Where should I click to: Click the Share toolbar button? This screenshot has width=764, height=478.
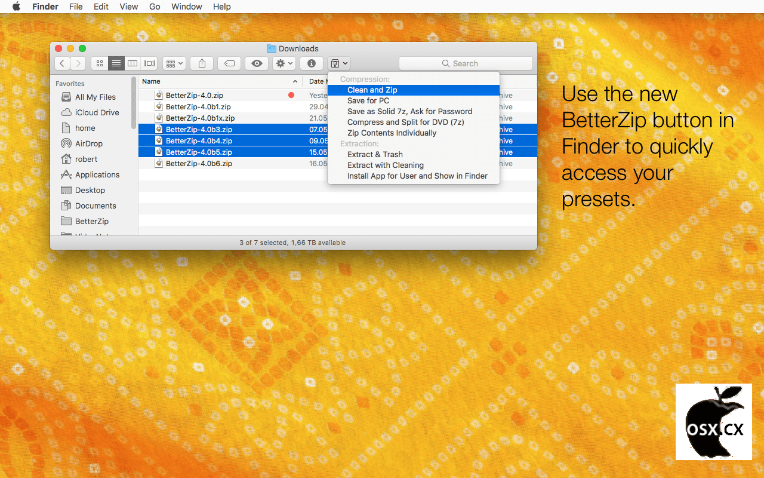pyautogui.click(x=202, y=63)
